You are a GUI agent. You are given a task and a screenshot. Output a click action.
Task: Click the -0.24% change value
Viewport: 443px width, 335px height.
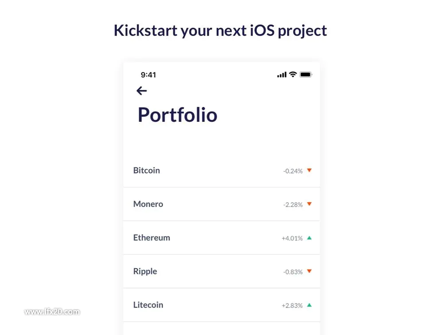(293, 171)
